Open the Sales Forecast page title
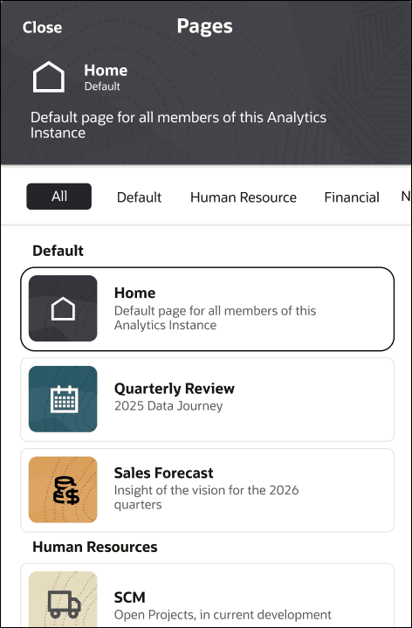Screen dimensions: 412x628 [x=164, y=473]
